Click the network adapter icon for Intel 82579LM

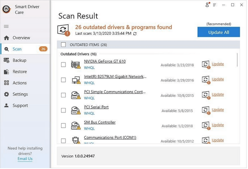76,80
